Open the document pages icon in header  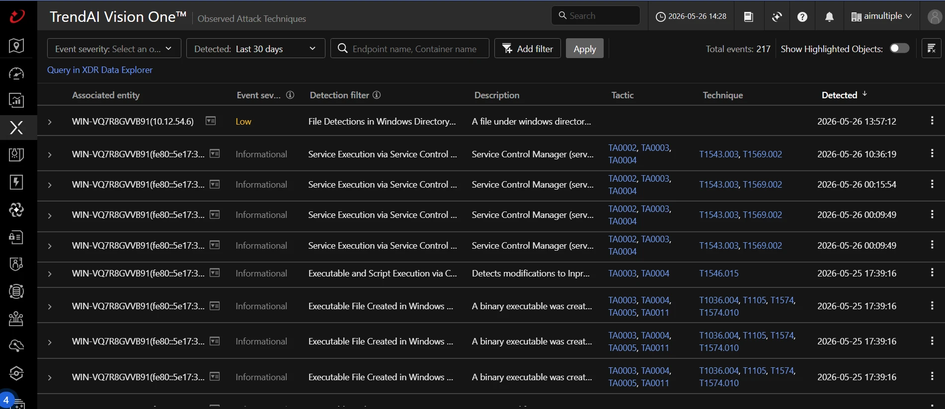748,17
